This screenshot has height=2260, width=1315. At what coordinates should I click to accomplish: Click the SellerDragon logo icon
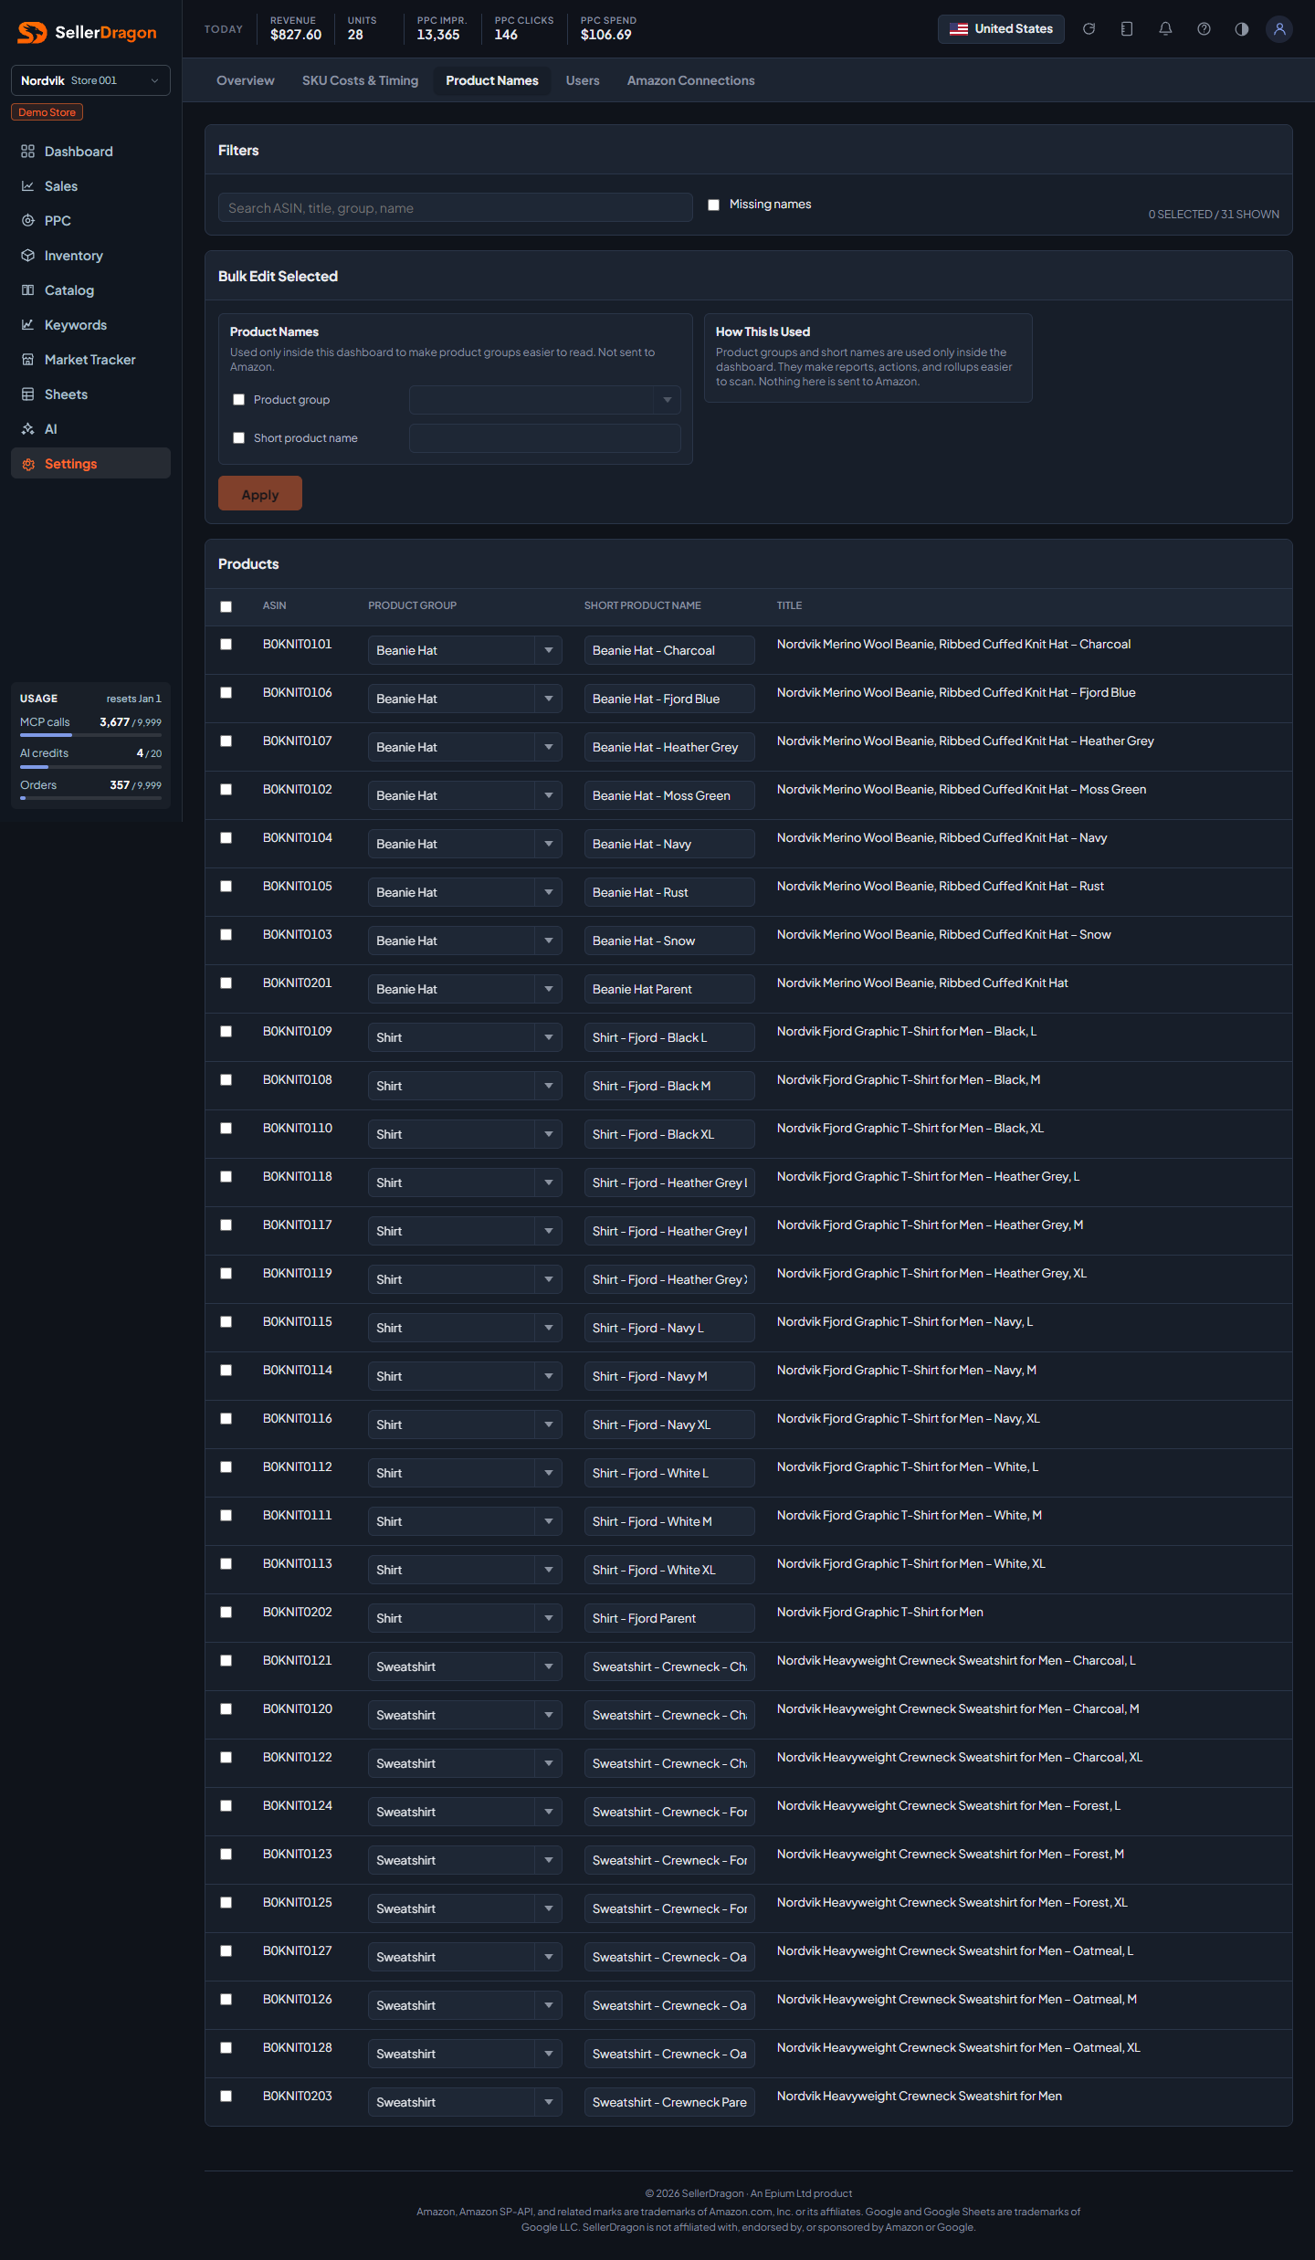tap(32, 33)
